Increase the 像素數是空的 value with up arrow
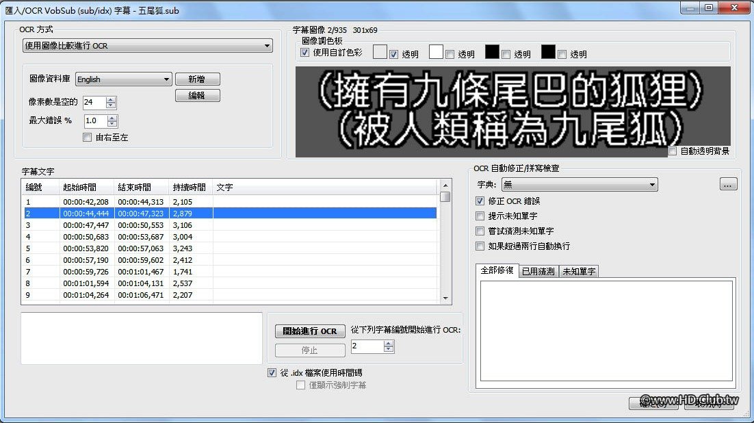This screenshot has width=754, height=423. click(x=111, y=100)
